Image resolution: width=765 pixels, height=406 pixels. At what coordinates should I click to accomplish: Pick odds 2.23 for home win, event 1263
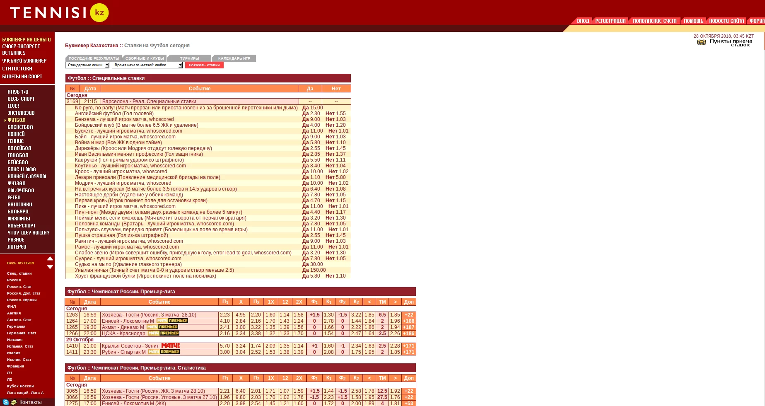tap(225, 315)
